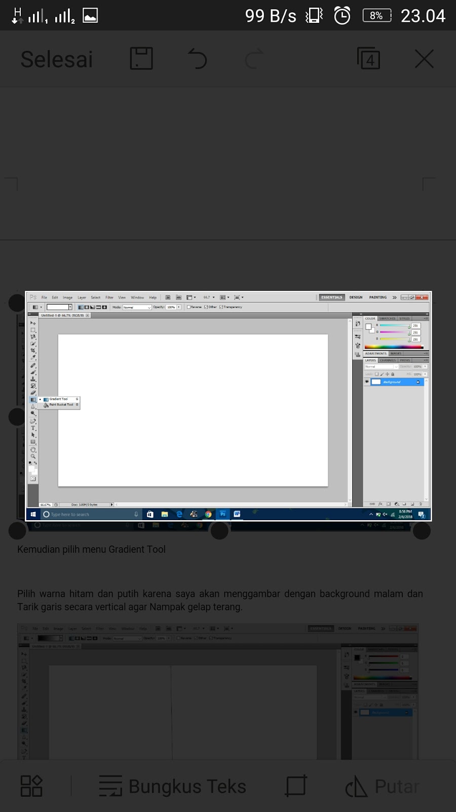Screen dimensions: 456x812
Task: Click the R channel slider in Color panel
Action: tap(395, 325)
